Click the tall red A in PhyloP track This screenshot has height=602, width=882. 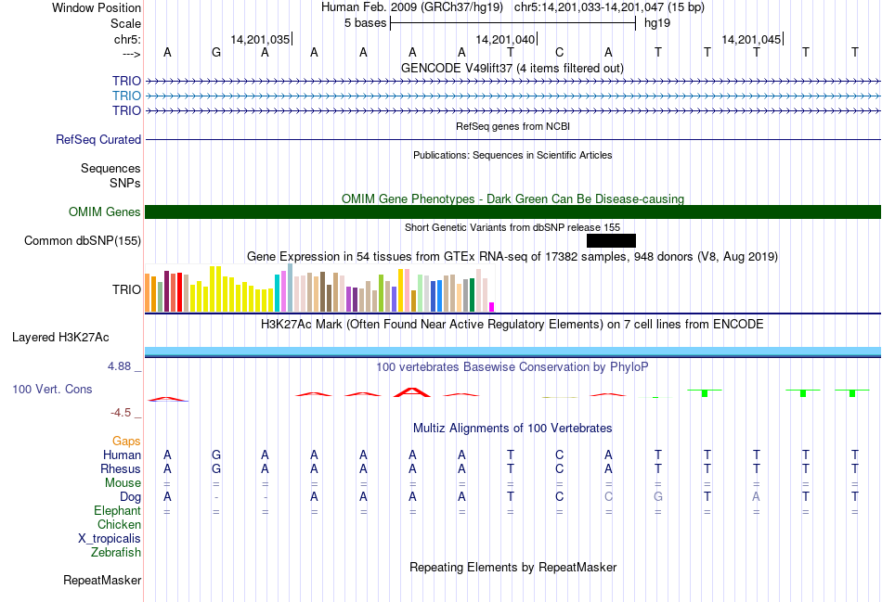coord(412,391)
